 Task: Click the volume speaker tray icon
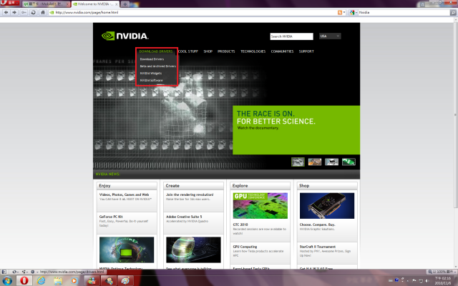coord(427,280)
